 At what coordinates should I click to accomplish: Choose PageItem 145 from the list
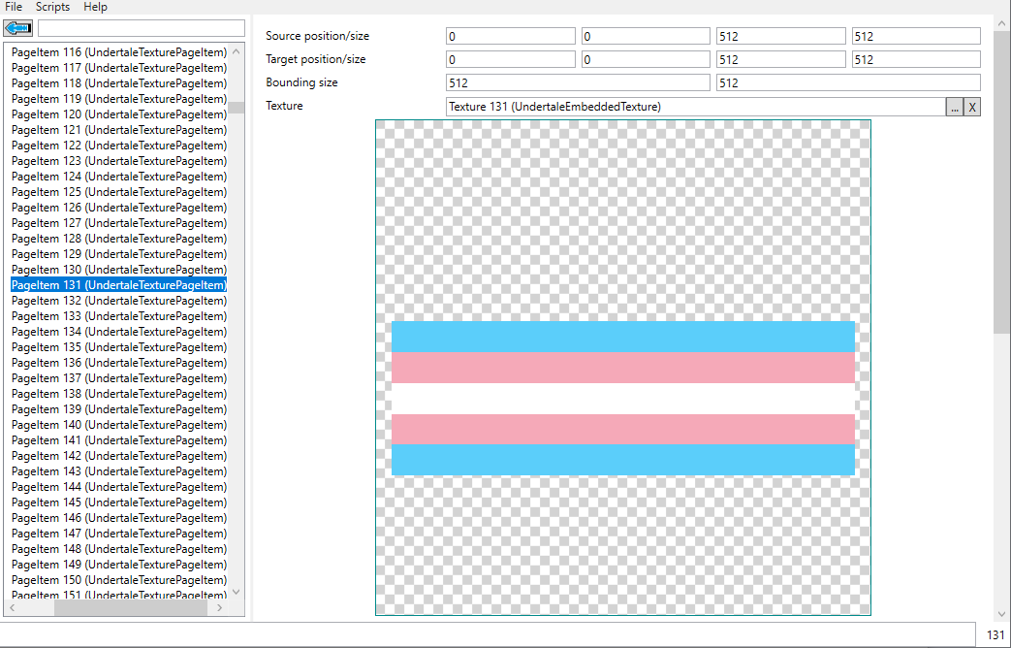coord(118,502)
